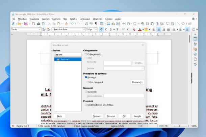This screenshot has height=137, width=206.
Task: Tick the Nascondi checkbox
Action: pyautogui.click(x=86, y=92)
